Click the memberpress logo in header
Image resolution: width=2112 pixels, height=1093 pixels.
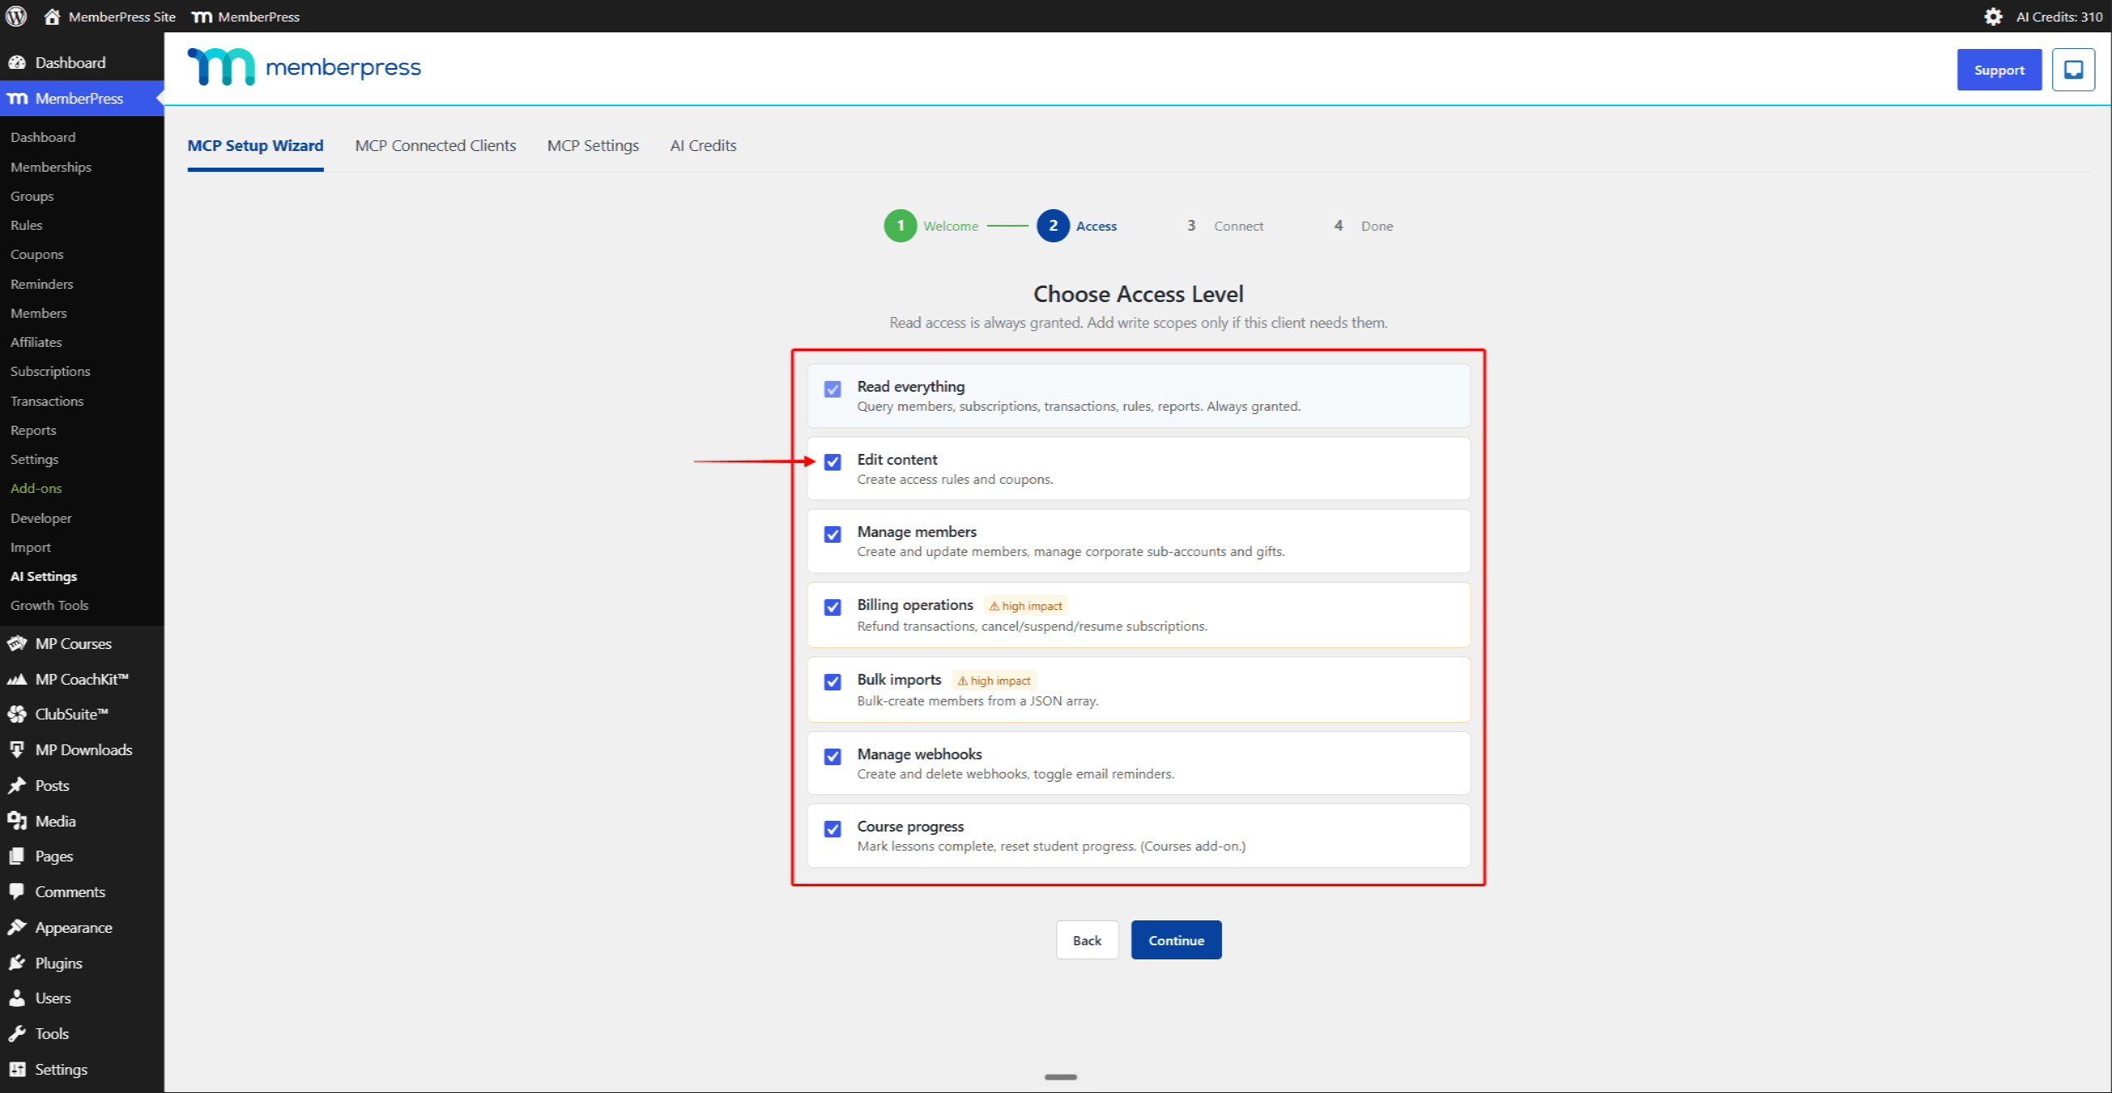coord(304,66)
